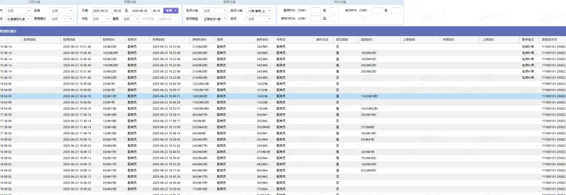
Task: Open the 品项类型 dropdown
Action: pyautogui.click(x=215, y=19)
